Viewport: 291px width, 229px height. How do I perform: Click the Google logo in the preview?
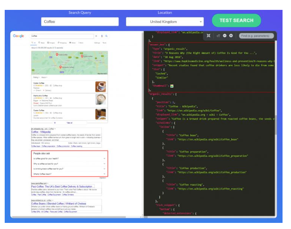pos(18,36)
